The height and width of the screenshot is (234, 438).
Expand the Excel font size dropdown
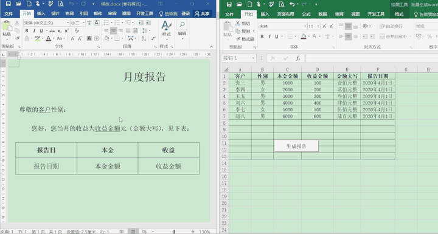(318, 26)
